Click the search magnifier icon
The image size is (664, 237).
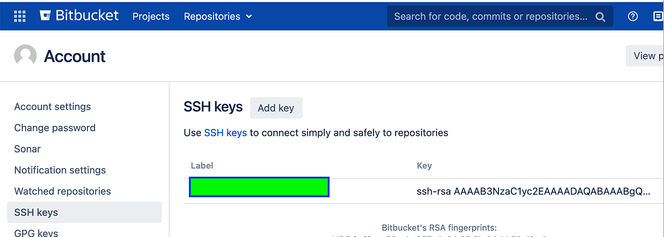pos(600,17)
